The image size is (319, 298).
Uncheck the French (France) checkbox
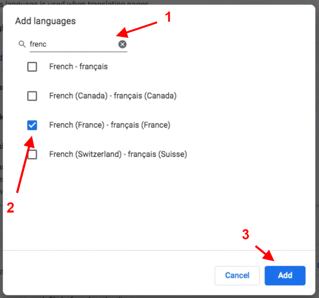point(32,125)
